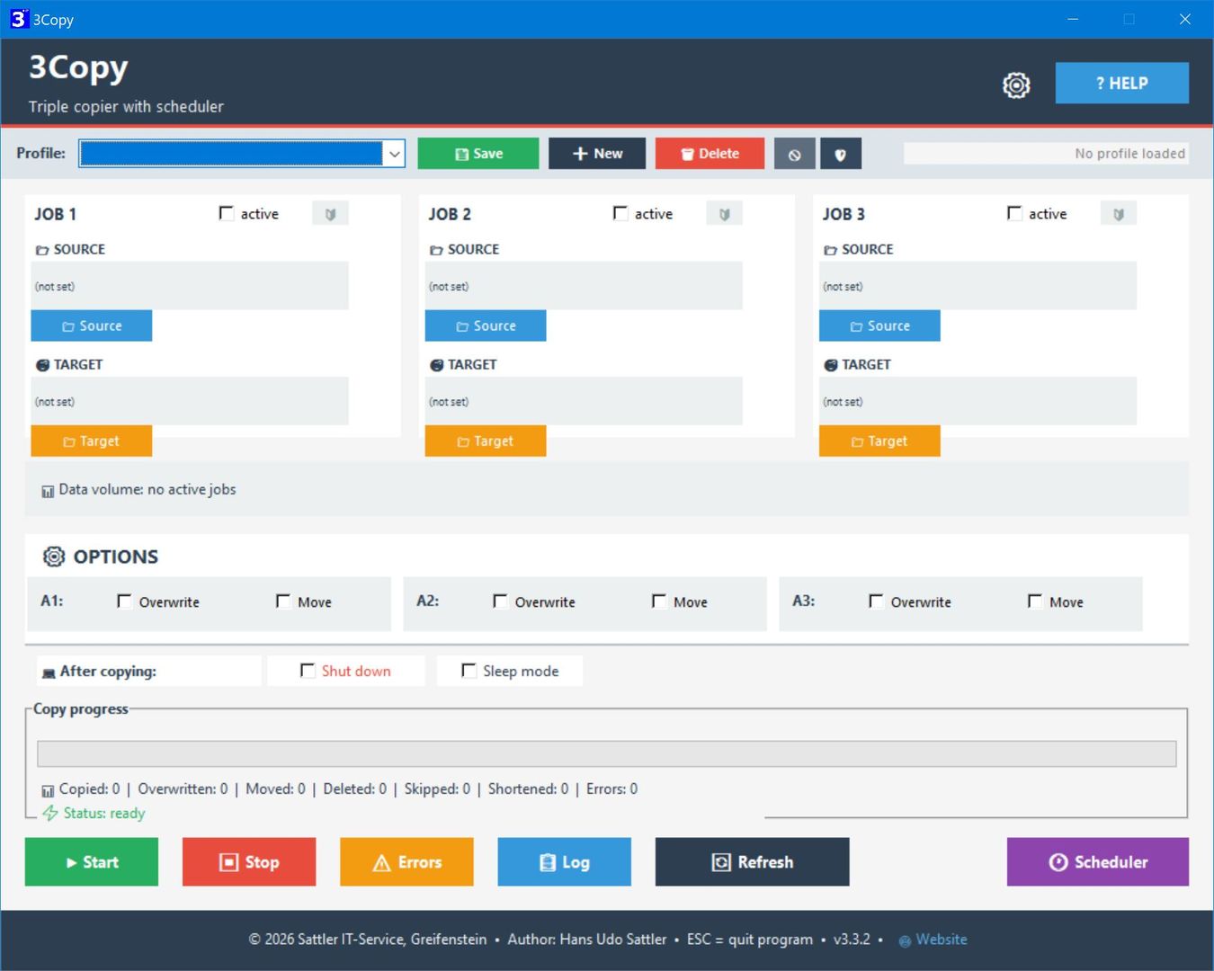Click the "Copied: 0" counter
The image size is (1214, 971).
[x=89, y=788]
